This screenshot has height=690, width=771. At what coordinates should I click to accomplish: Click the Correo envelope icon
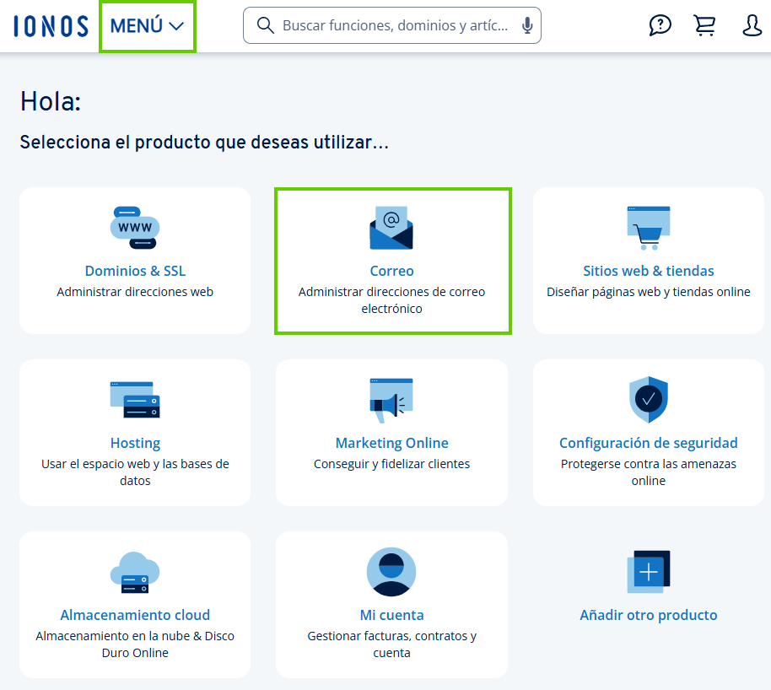click(391, 228)
